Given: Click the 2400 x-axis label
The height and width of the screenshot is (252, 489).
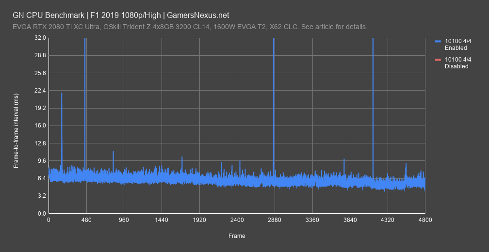Looking at the screenshot, I should point(237,220).
